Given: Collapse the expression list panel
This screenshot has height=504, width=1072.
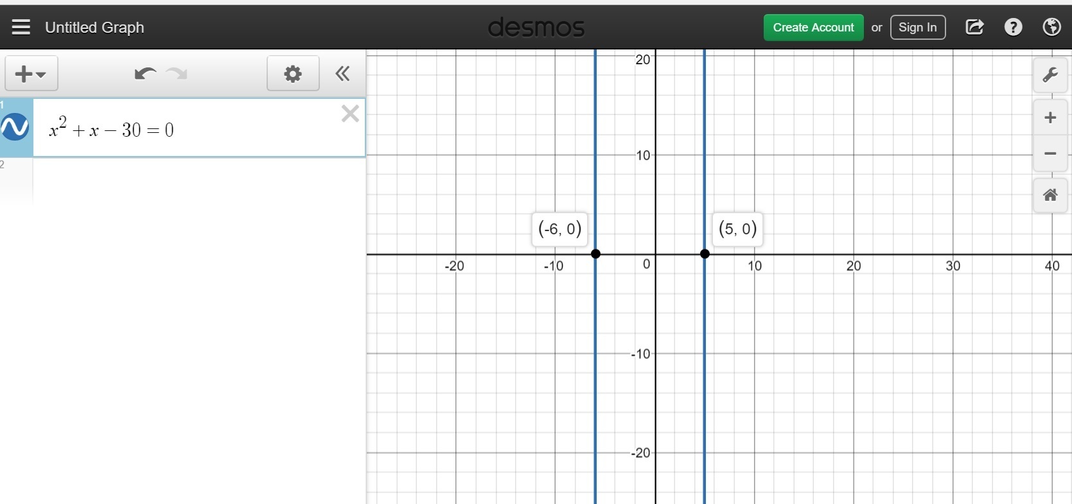Looking at the screenshot, I should coord(343,74).
